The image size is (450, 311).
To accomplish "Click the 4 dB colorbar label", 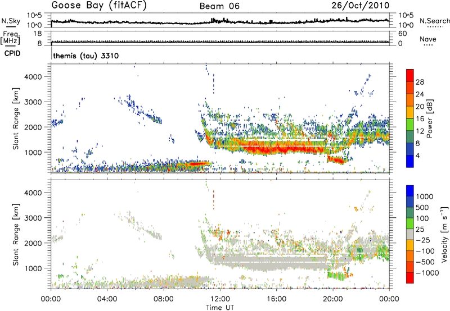I will 418,156.
